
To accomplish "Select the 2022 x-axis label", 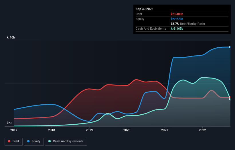I will 202,130.
